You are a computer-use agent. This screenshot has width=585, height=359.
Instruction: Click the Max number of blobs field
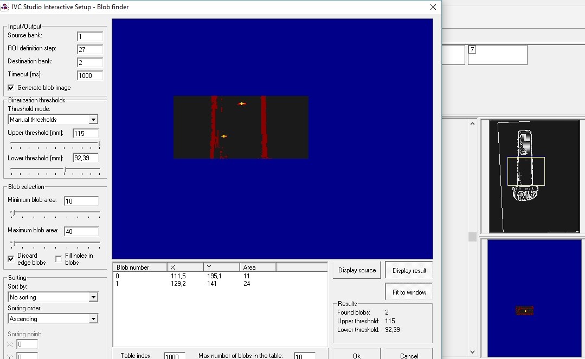click(305, 356)
